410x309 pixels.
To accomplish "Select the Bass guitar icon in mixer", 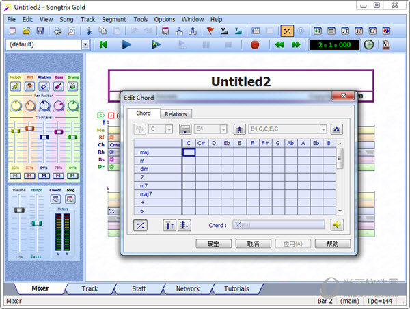I will click(x=58, y=86).
